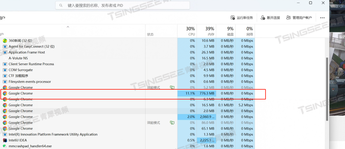Viewport: 345px width, 149px height.
Task: Select the CTF 加载程序 process name
Action: pos(18,76)
